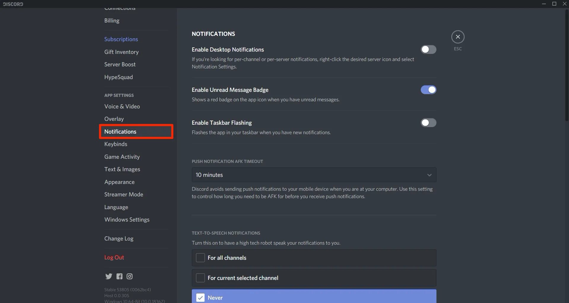Screen dimensions: 569x303
Task: Check For current selected channel option
Action: [314, 278]
